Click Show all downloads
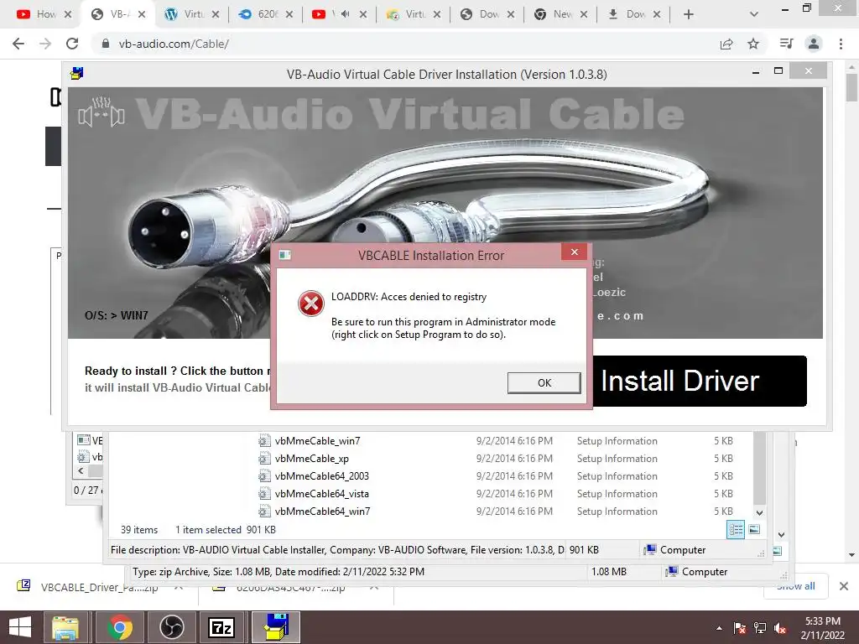Viewport: 859px width, 644px height. [795, 586]
